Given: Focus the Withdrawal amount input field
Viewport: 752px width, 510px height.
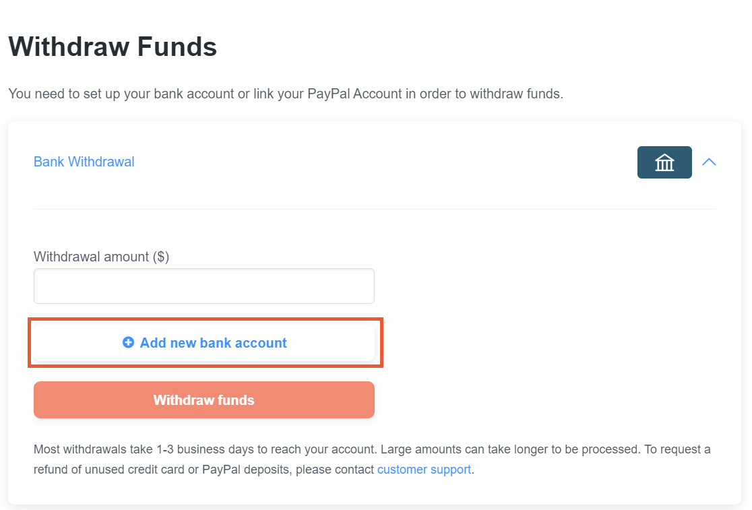Looking at the screenshot, I should pos(203,286).
